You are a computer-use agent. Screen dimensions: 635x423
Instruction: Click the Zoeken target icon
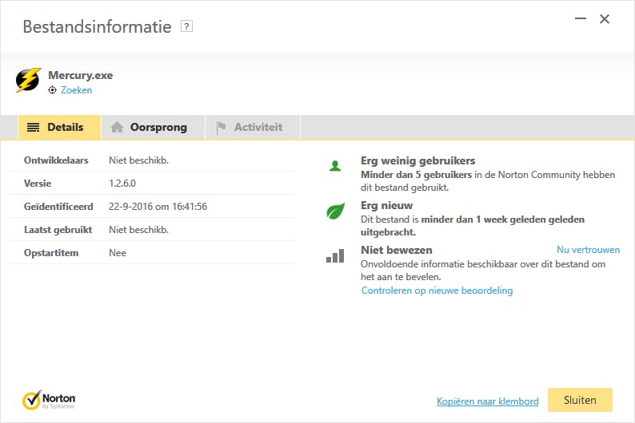(53, 90)
